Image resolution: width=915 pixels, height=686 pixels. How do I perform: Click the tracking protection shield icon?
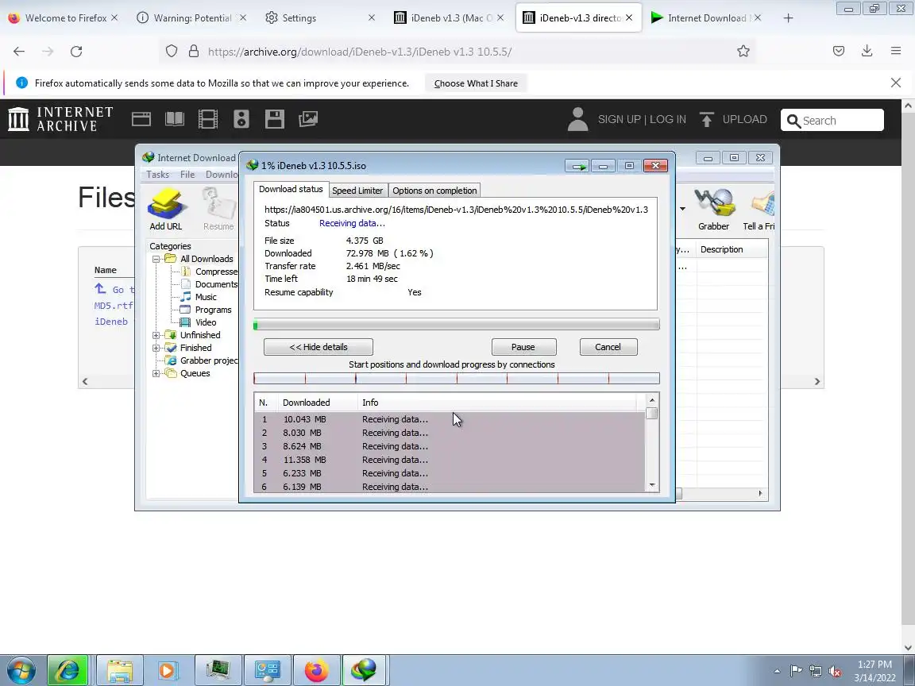pyautogui.click(x=171, y=52)
